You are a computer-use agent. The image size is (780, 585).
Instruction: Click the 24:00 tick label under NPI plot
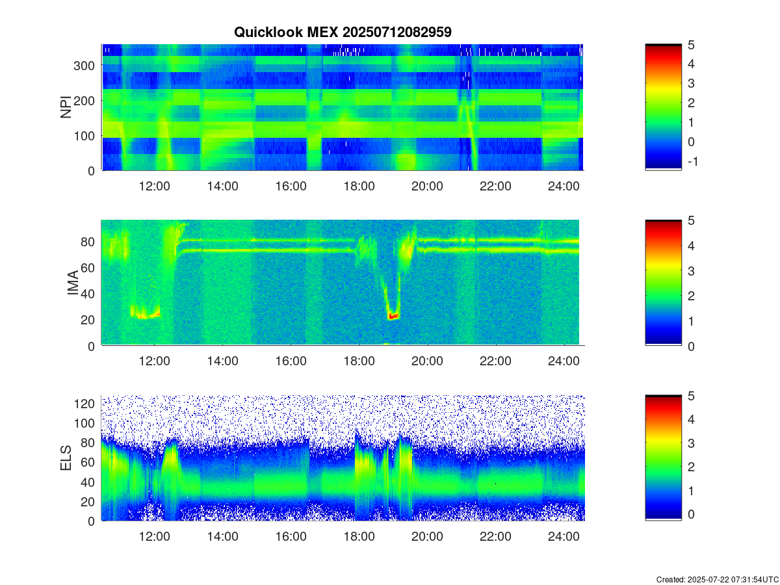(x=564, y=186)
